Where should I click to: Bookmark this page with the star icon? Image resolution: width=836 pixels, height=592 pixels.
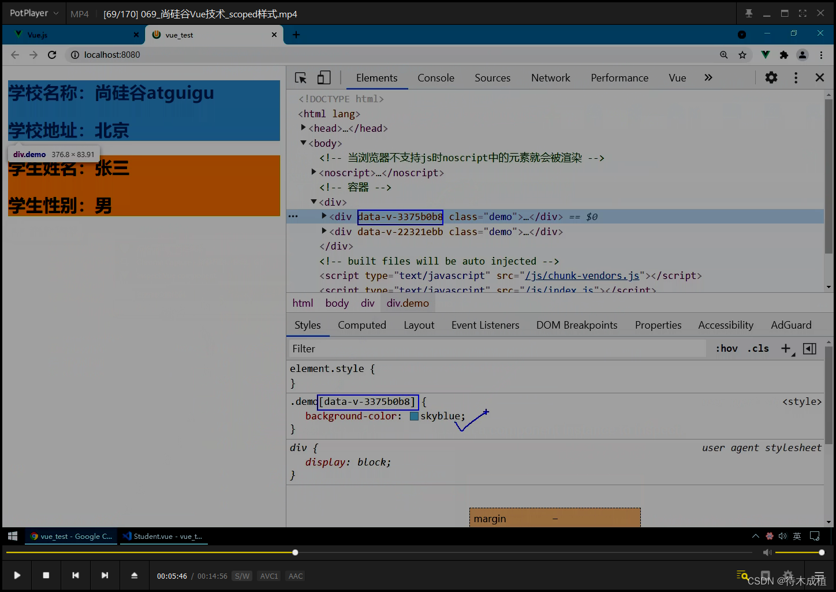742,55
